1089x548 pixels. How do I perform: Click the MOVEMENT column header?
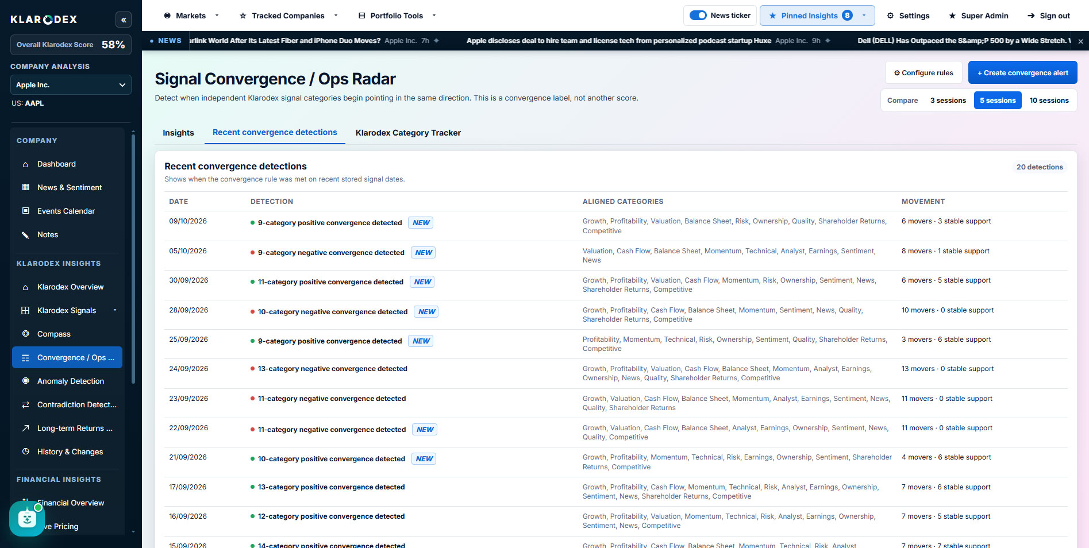click(923, 202)
